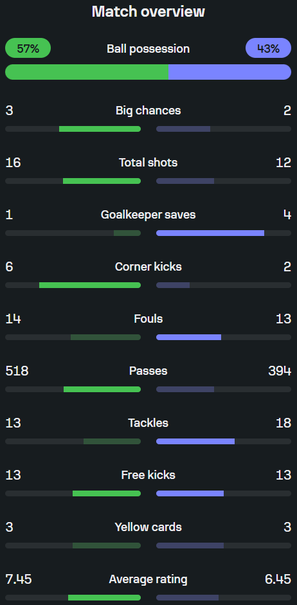Click the green Corner kicks bar
The height and width of the screenshot is (605, 297).
pos(90,285)
